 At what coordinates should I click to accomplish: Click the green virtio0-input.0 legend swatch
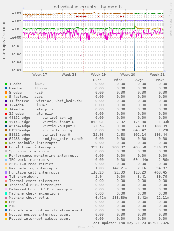(6, 122)
